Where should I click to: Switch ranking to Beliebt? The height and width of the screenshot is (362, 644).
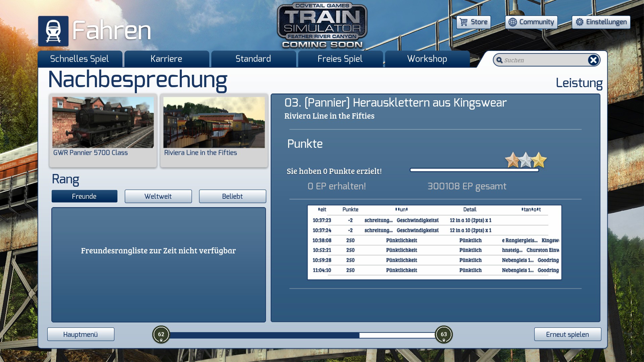click(x=232, y=196)
